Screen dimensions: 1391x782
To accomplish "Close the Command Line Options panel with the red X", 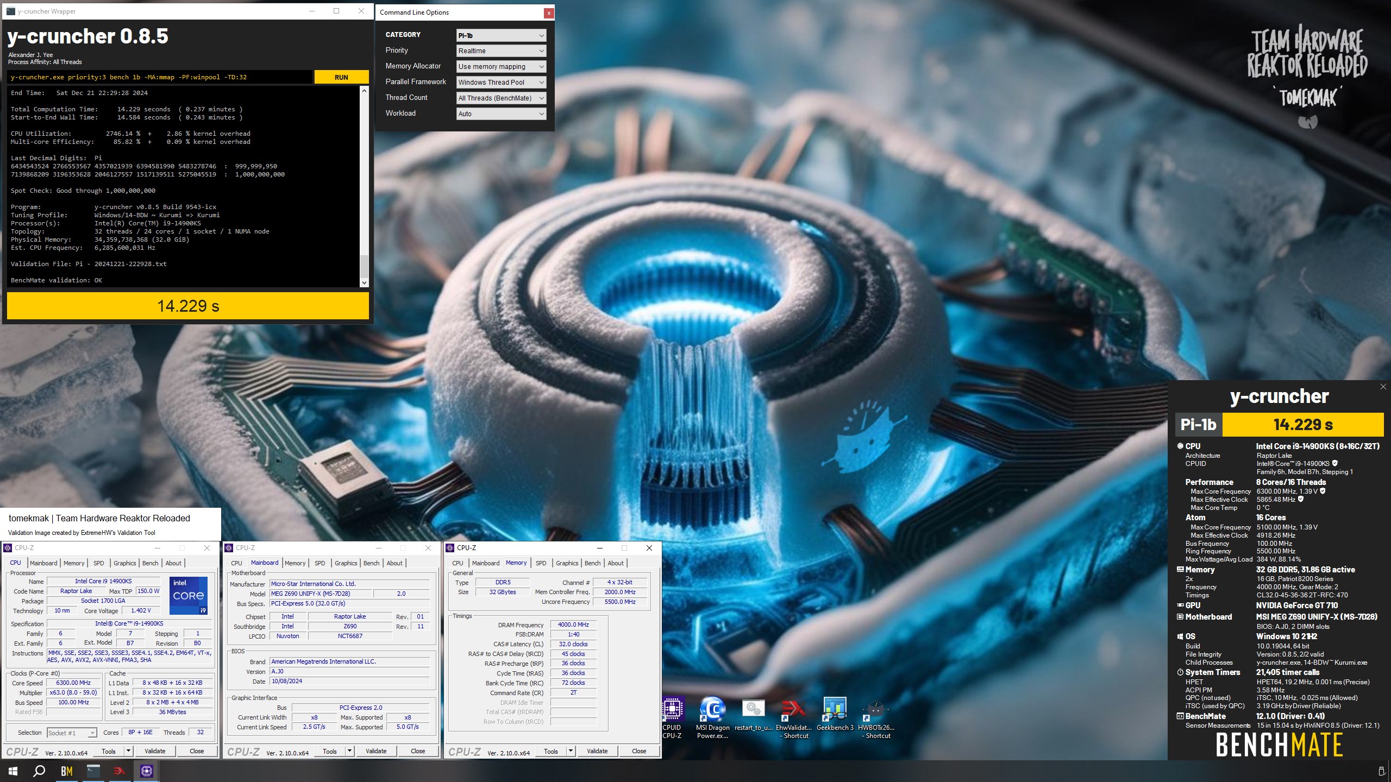I will [x=549, y=12].
